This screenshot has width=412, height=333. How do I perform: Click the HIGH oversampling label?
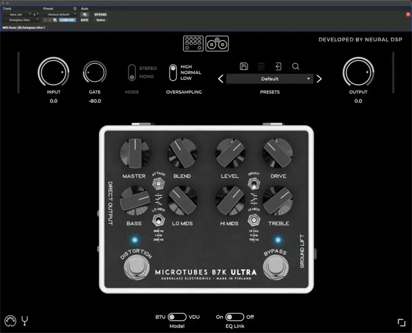click(x=186, y=67)
